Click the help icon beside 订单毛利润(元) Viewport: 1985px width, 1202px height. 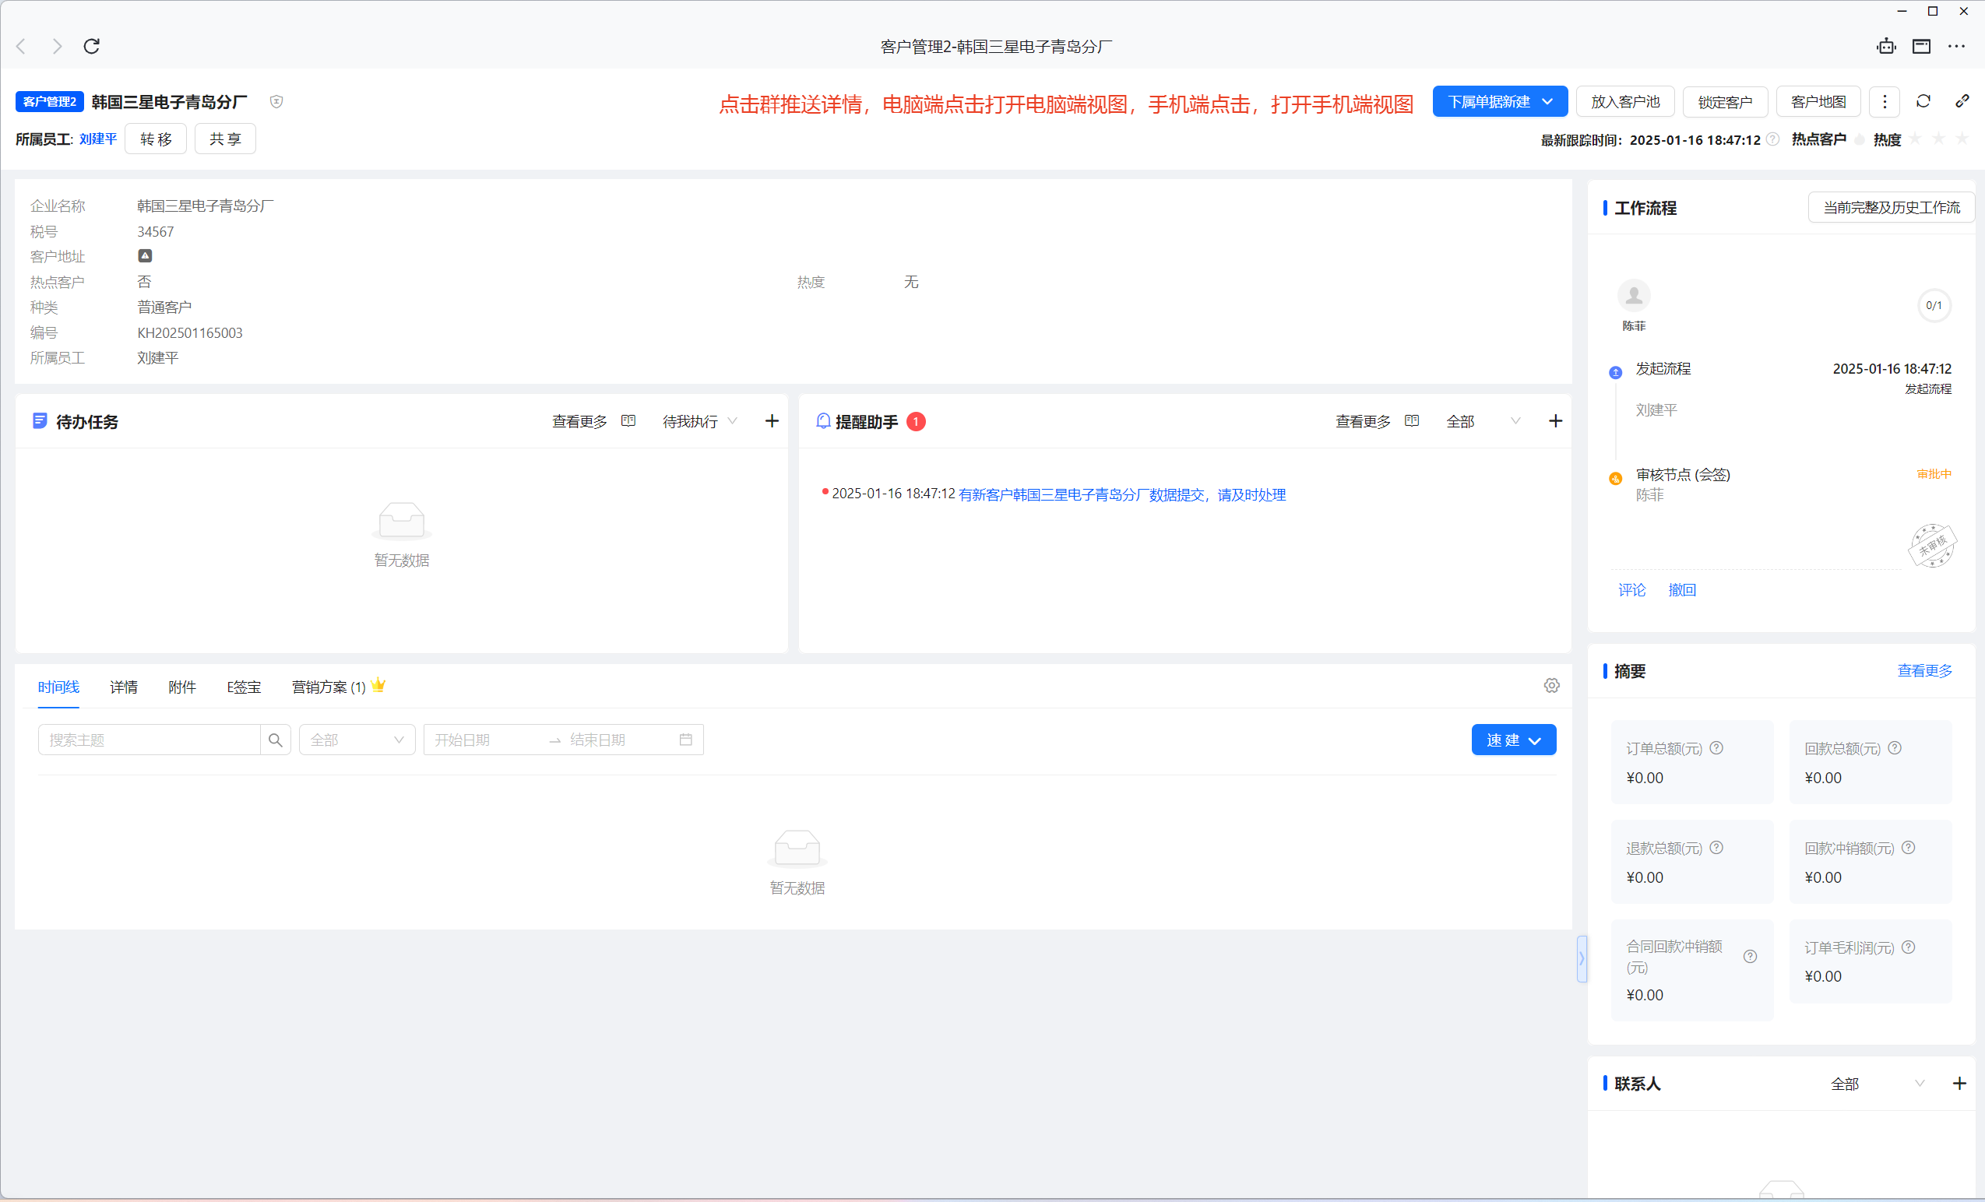point(1909,947)
